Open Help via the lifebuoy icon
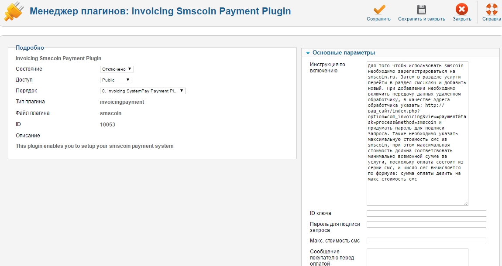The height and width of the screenshot is (266, 502). (492, 10)
